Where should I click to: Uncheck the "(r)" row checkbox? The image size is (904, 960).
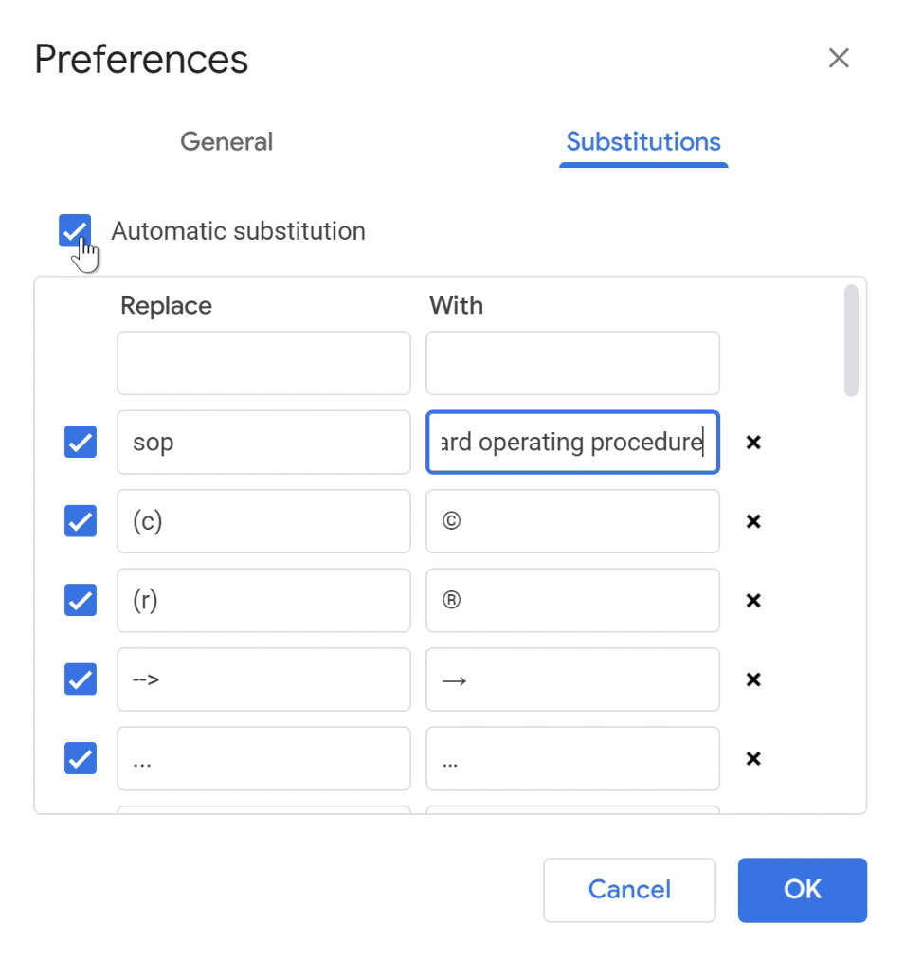point(81,600)
